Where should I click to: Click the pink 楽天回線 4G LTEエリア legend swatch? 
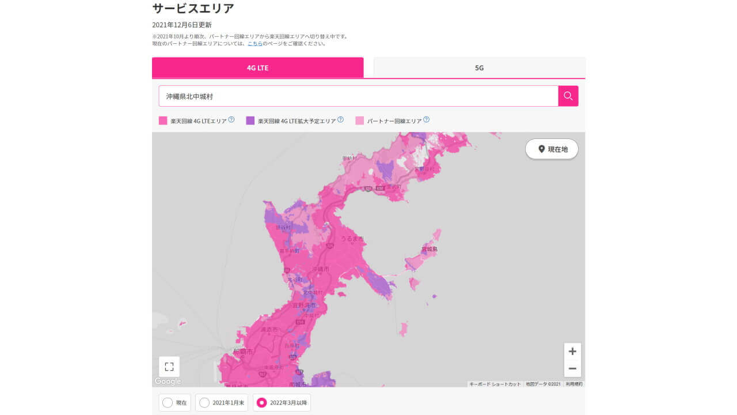click(163, 119)
